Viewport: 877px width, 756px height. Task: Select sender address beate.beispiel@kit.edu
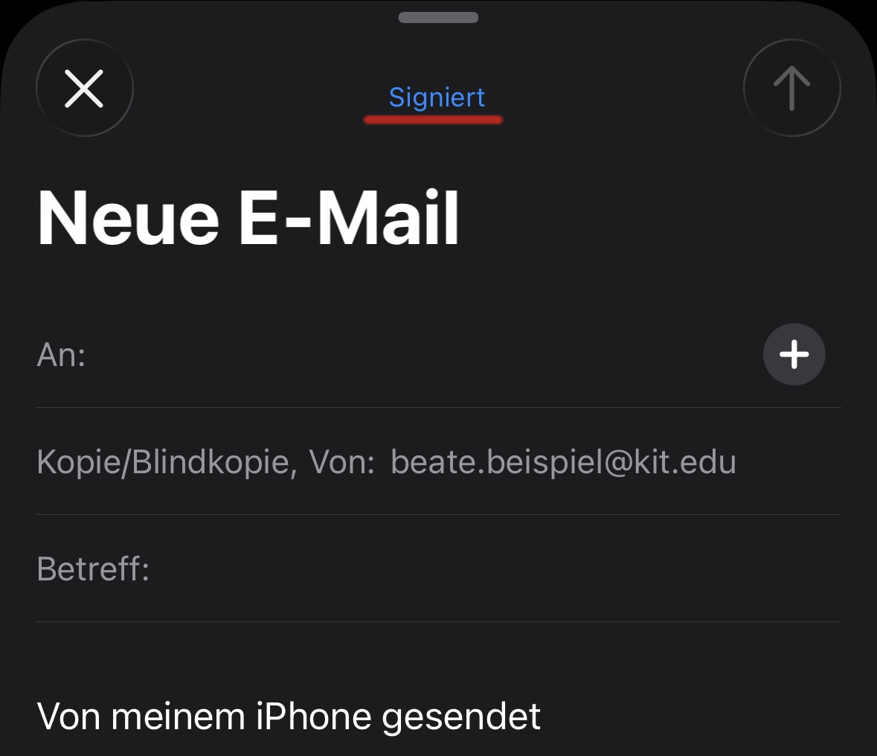(x=563, y=462)
